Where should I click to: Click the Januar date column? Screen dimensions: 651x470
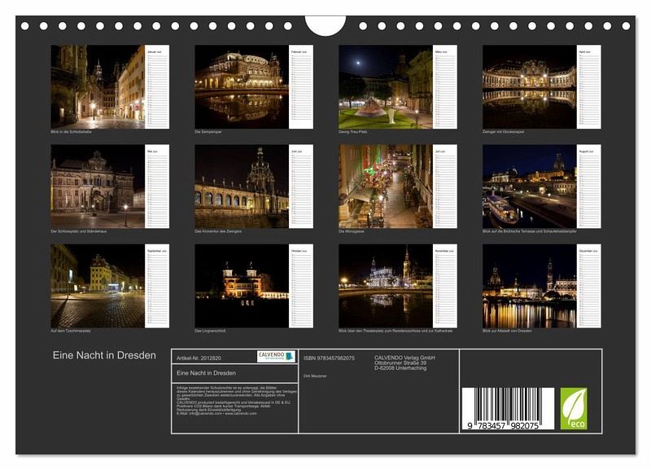pyautogui.click(x=157, y=87)
